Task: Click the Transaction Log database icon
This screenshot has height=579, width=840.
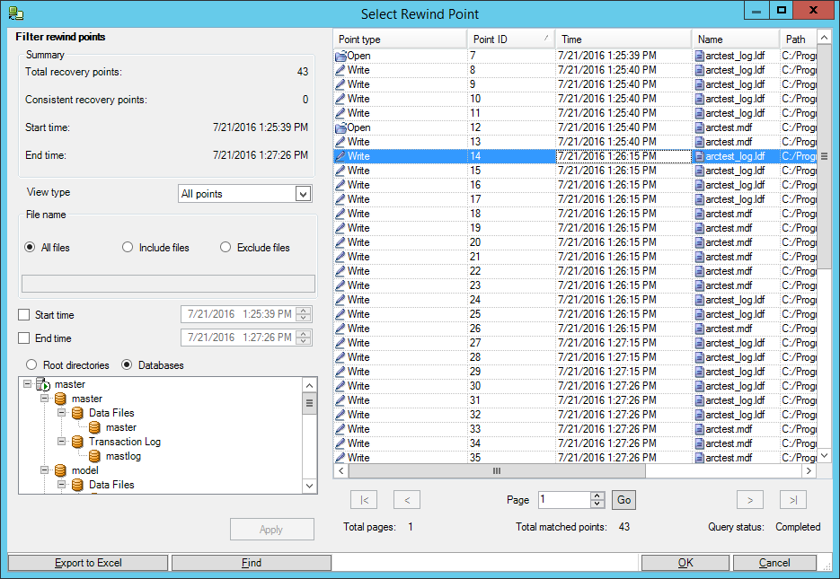Action: (x=77, y=442)
